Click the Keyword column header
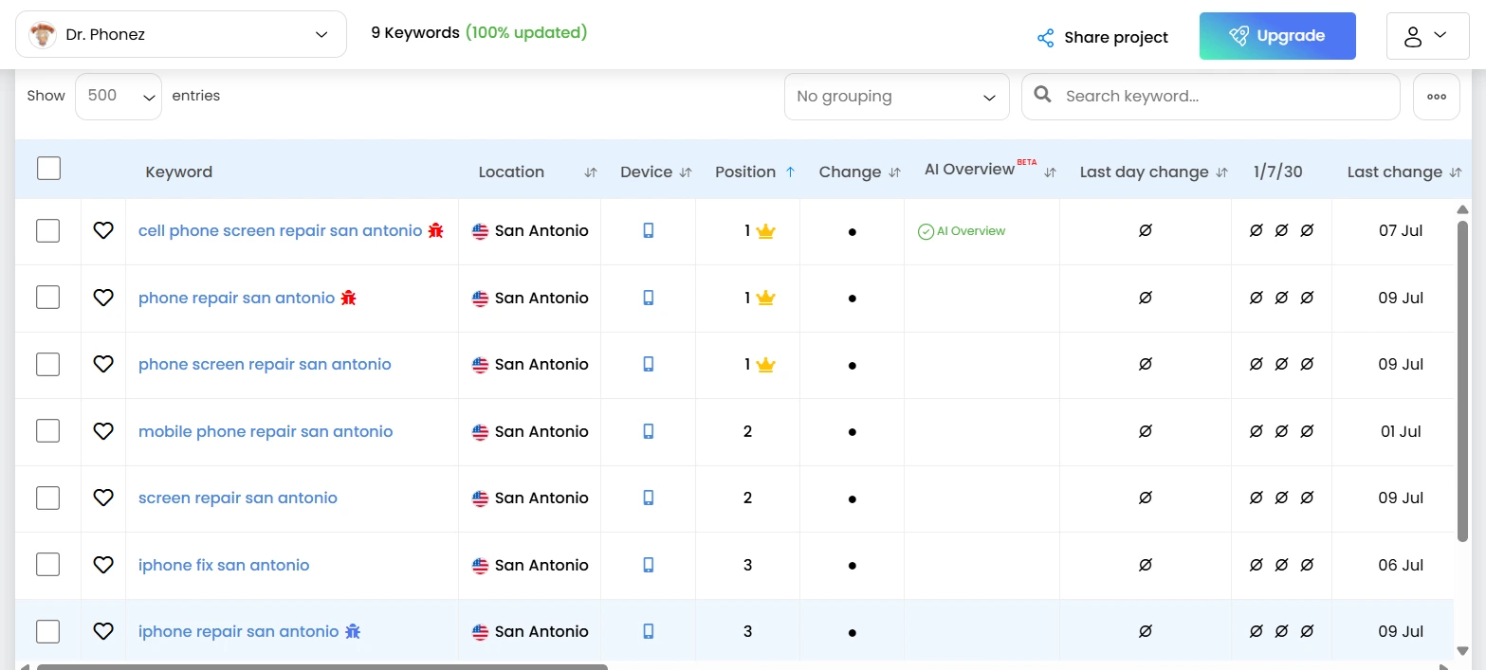The height and width of the screenshot is (670, 1486). click(178, 172)
